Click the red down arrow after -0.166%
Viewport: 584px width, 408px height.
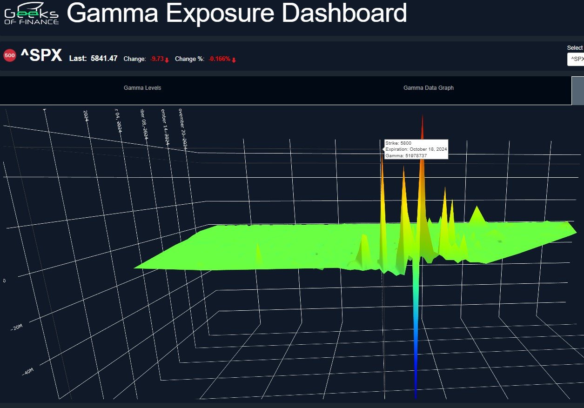[234, 60]
